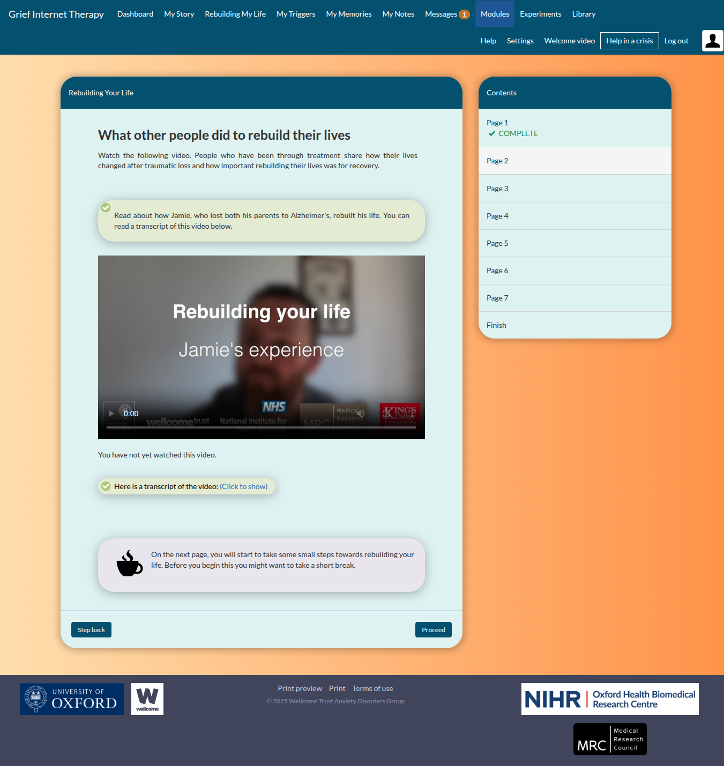Play the Jamie's experience video
The height and width of the screenshot is (766, 724).
111,414
